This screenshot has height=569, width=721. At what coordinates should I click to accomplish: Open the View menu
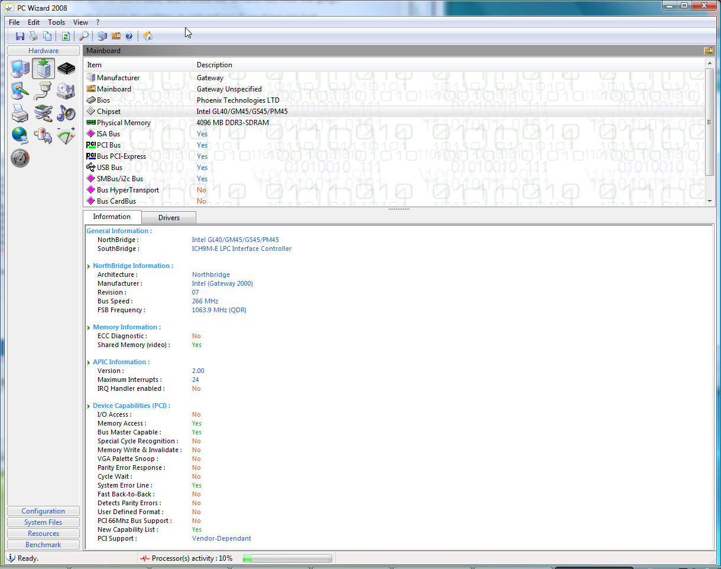80,22
